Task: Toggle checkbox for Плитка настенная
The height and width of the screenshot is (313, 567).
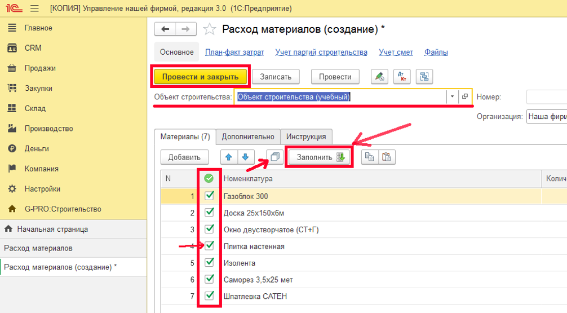Action: point(210,246)
